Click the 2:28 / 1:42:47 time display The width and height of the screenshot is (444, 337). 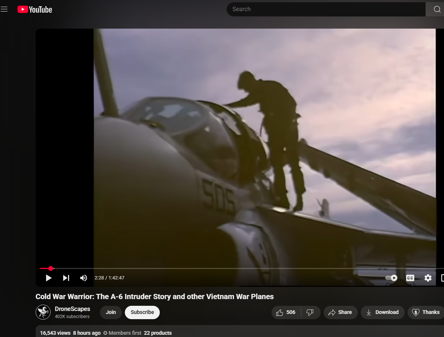(x=109, y=278)
